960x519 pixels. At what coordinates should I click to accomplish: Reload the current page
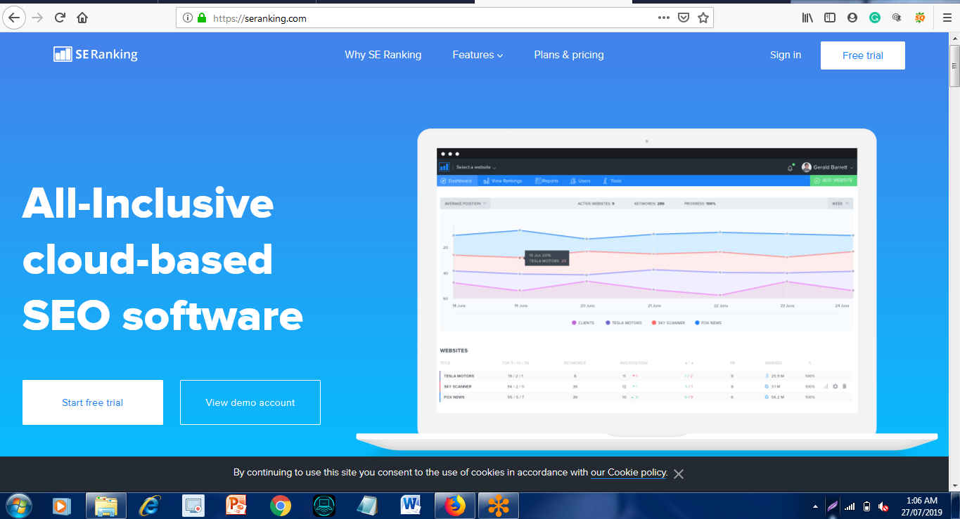pos(60,18)
